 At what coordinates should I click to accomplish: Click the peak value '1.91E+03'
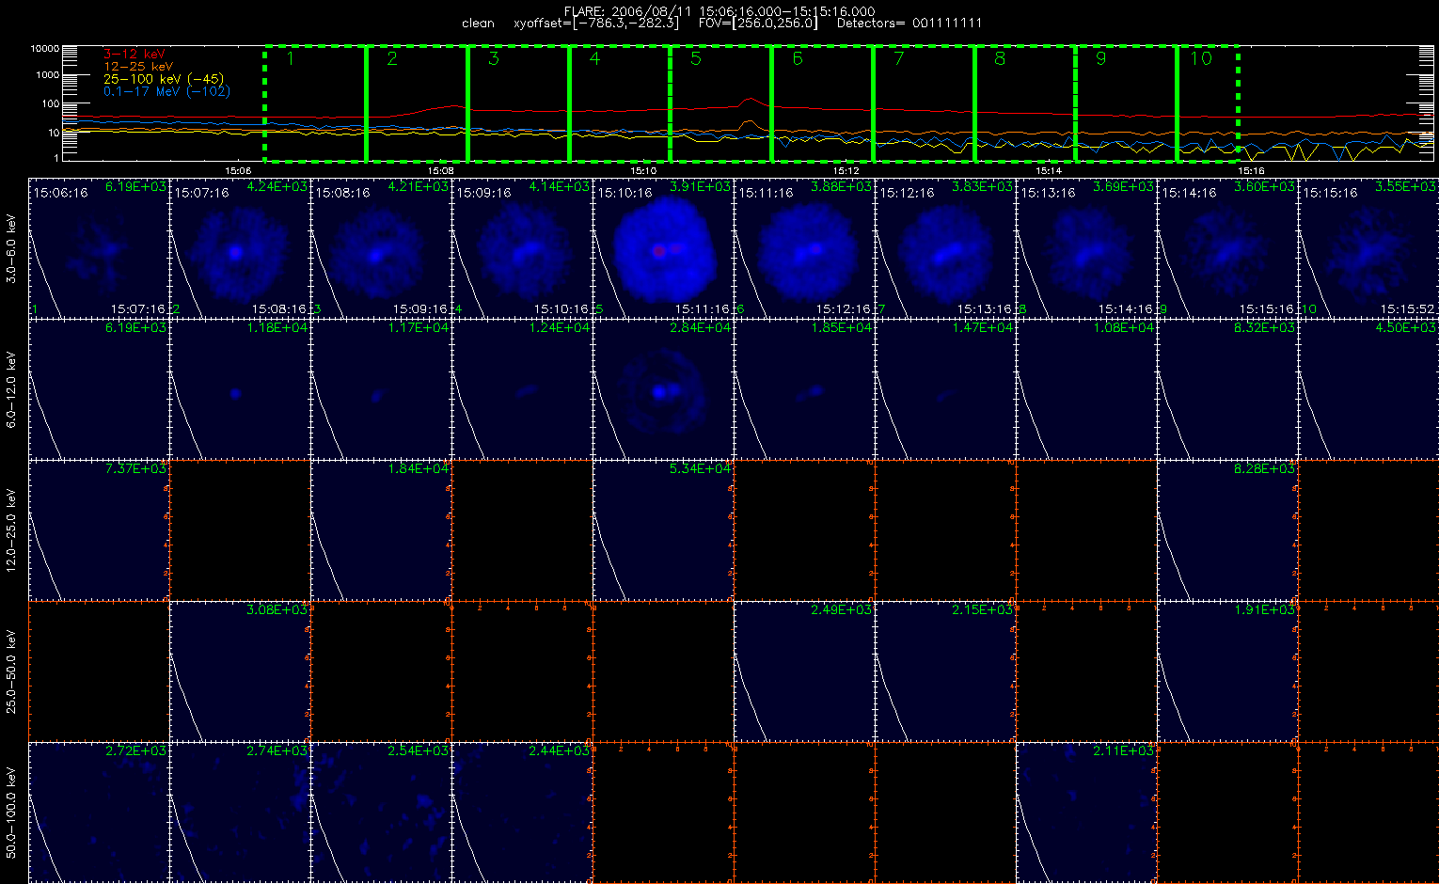pyautogui.click(x=1265, y=610)
